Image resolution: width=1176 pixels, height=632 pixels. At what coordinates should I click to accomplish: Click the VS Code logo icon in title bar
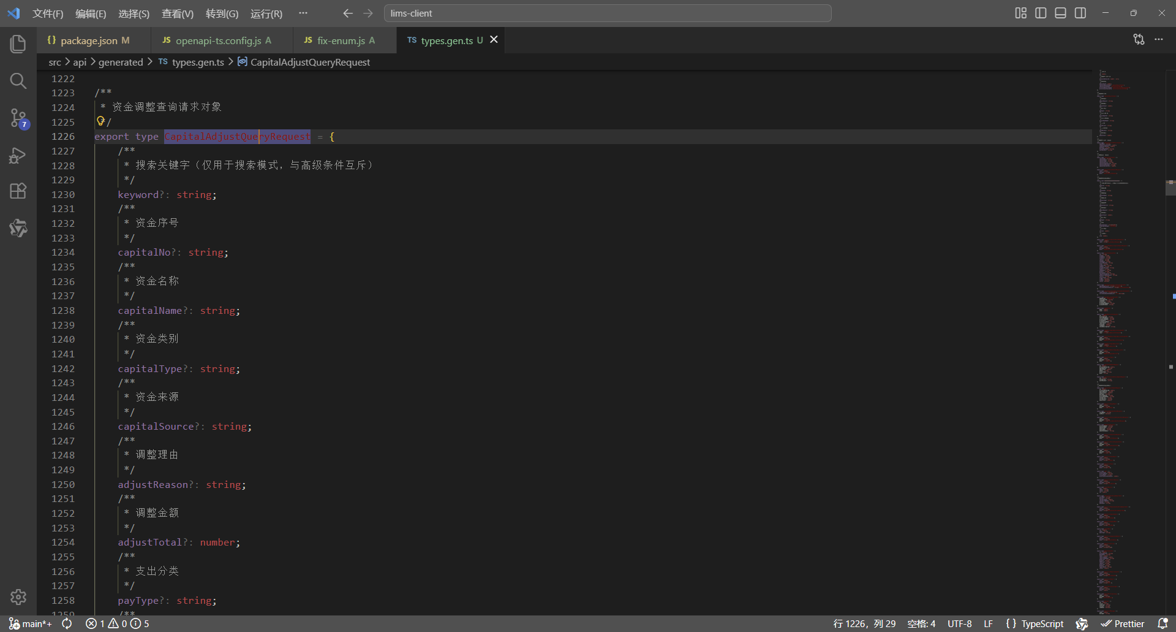pyautogui.click(x=13, y=13)
